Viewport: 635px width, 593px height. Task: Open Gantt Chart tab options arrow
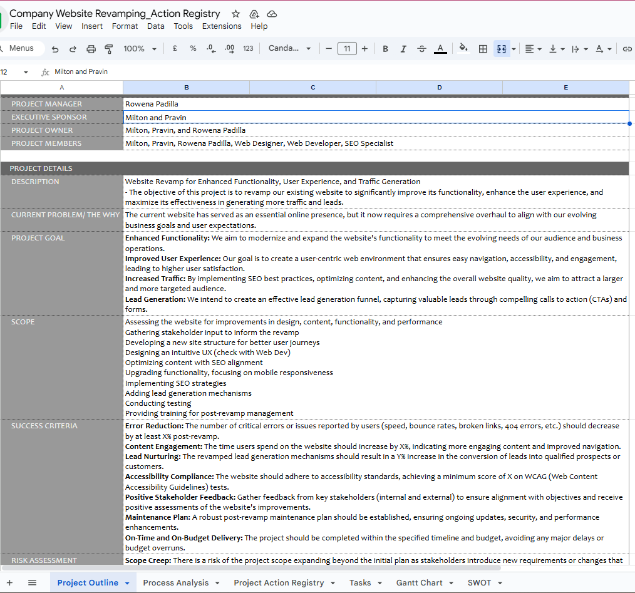click(451, 583)
